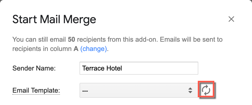Click the Sender Name label

click(34, 68)
